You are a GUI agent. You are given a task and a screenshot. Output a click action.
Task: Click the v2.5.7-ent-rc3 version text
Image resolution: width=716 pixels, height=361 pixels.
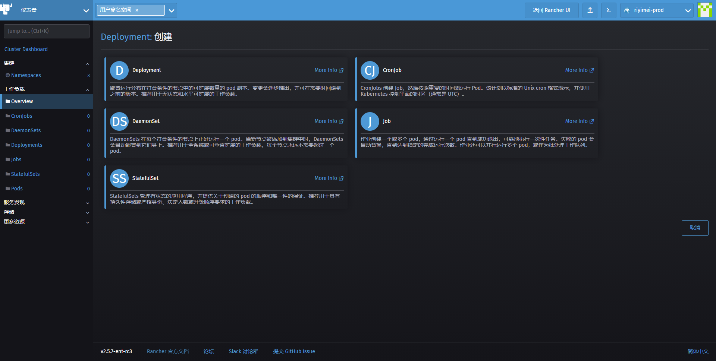click(x=116, y=351)
